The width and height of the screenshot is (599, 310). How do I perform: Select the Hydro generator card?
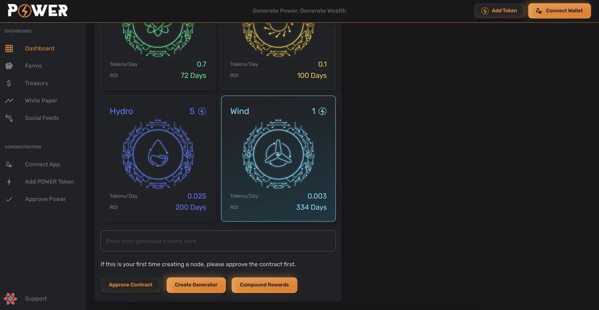(x=157, y=158)
